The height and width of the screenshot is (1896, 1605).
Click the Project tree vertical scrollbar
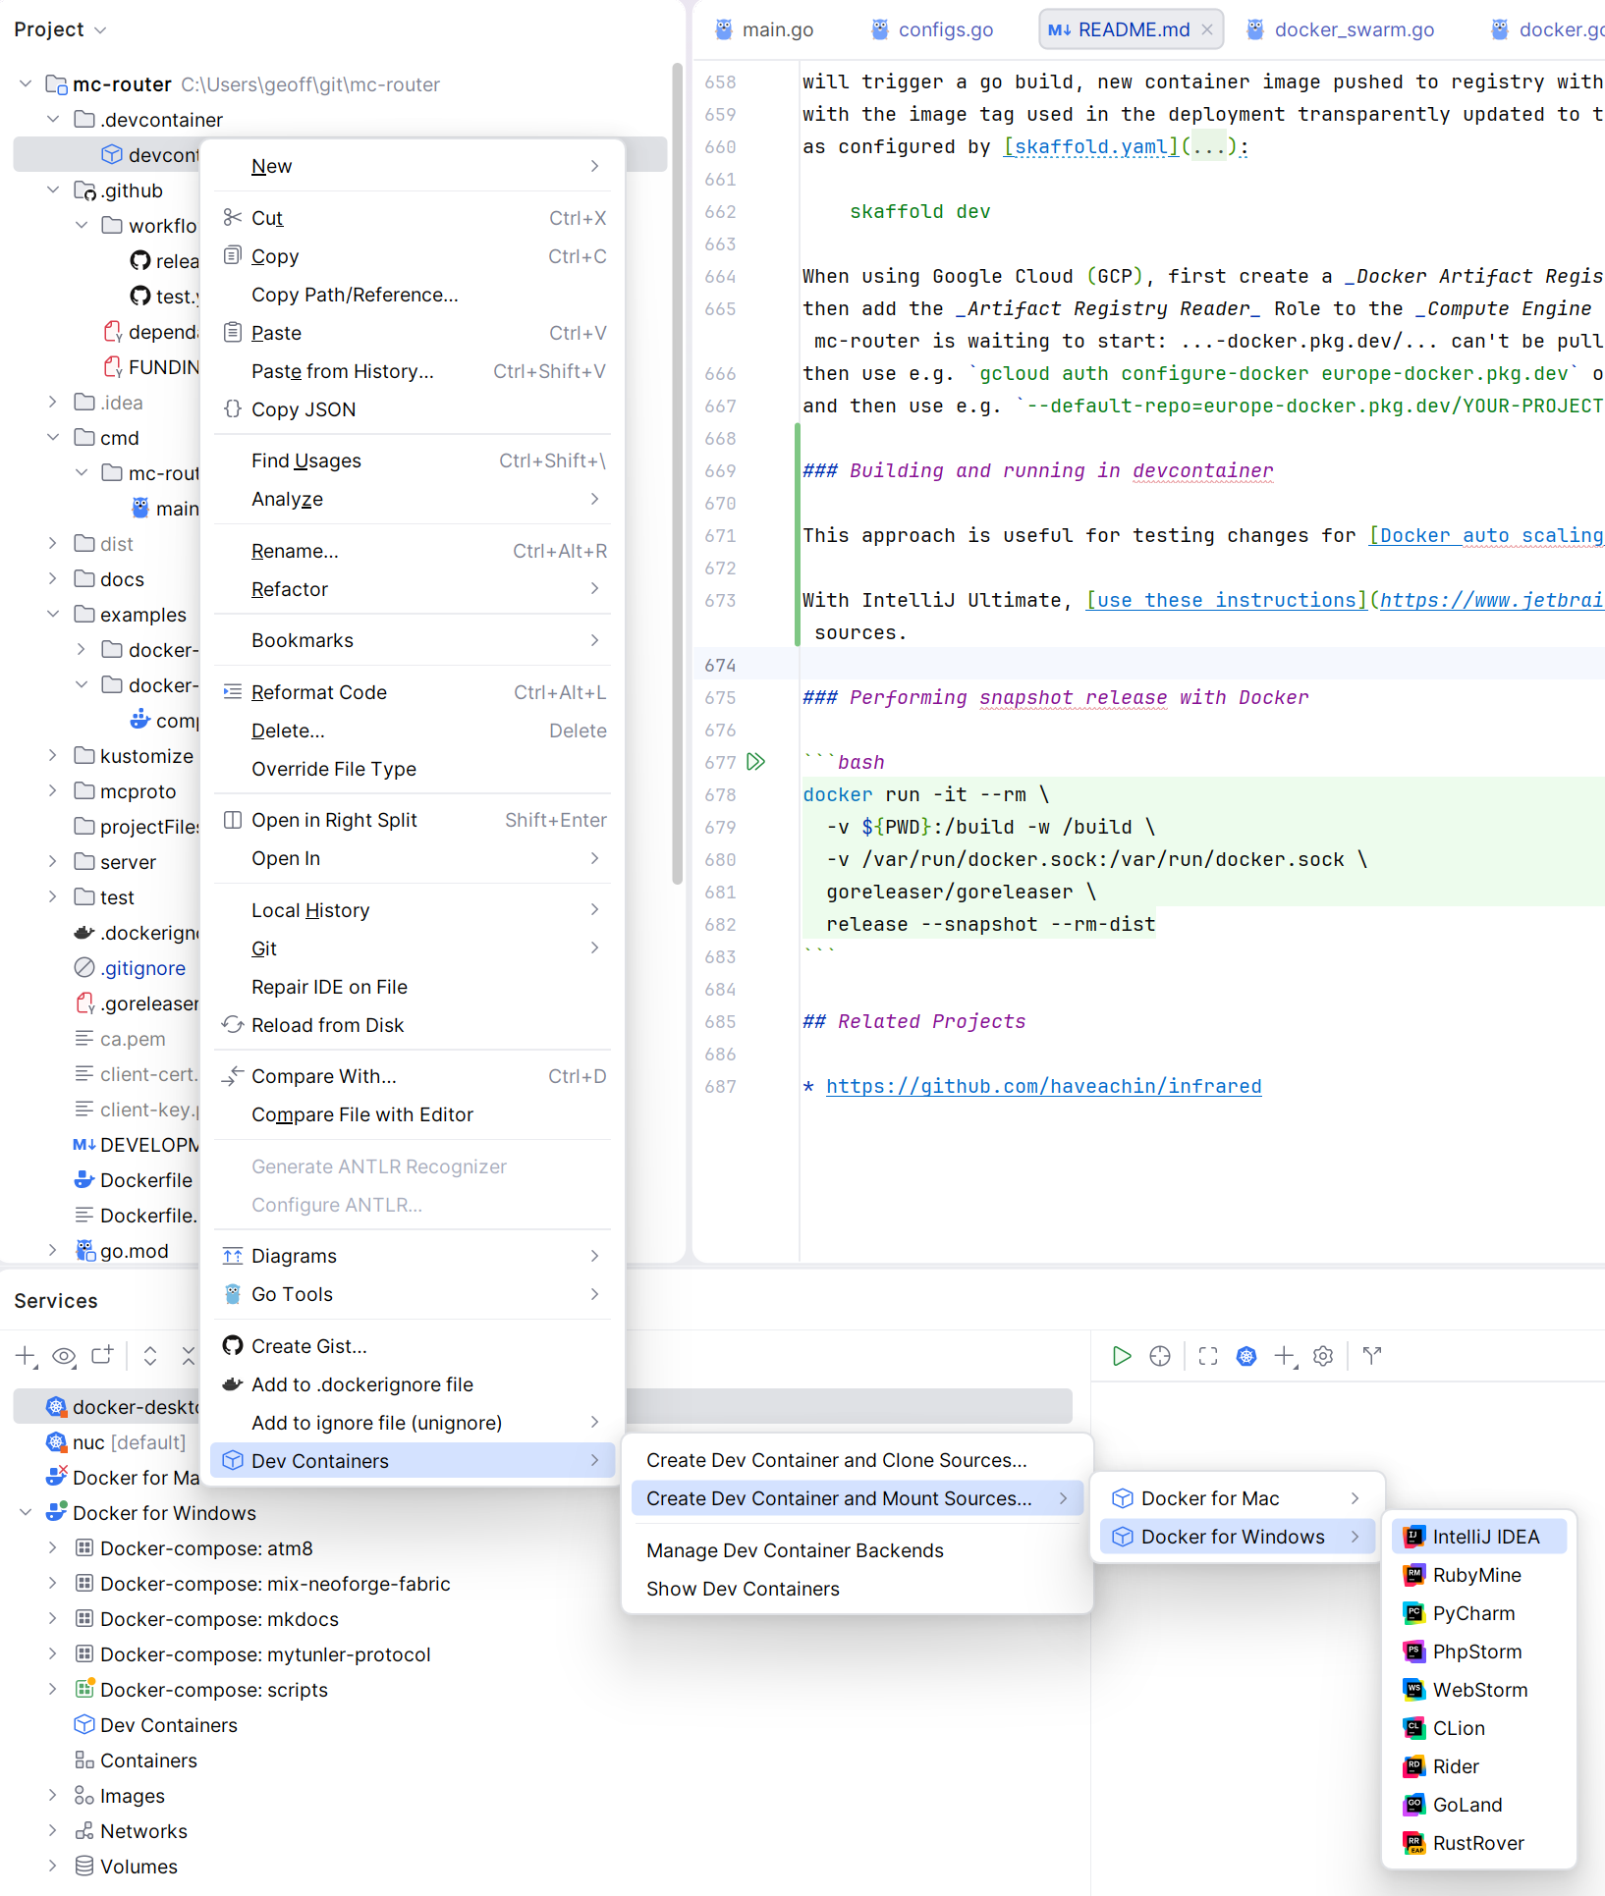point(677,471)
